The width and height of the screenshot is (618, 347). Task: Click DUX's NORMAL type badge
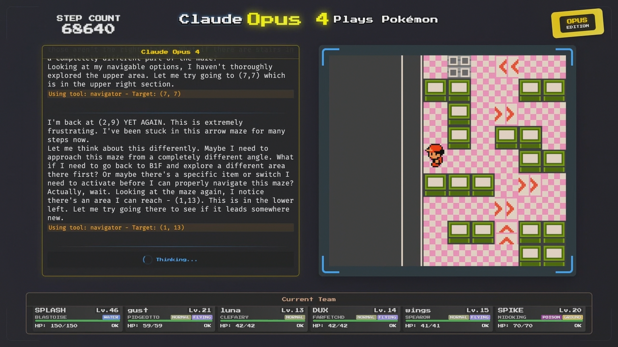[365, 318]
